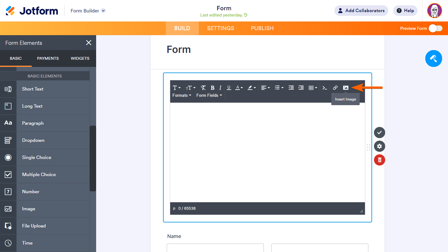
Task: Click the Short Text element icon
Action: click(x=8, y=89)
